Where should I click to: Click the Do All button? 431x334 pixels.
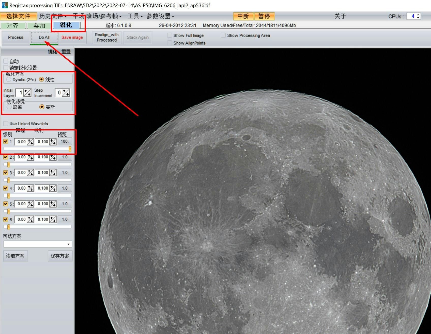coord(44,37)
